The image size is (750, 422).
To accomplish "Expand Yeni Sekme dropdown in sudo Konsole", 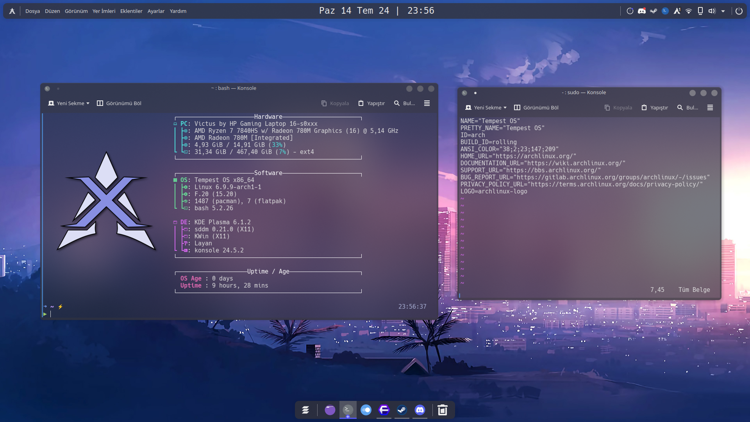I will click(x=505, y=107).
